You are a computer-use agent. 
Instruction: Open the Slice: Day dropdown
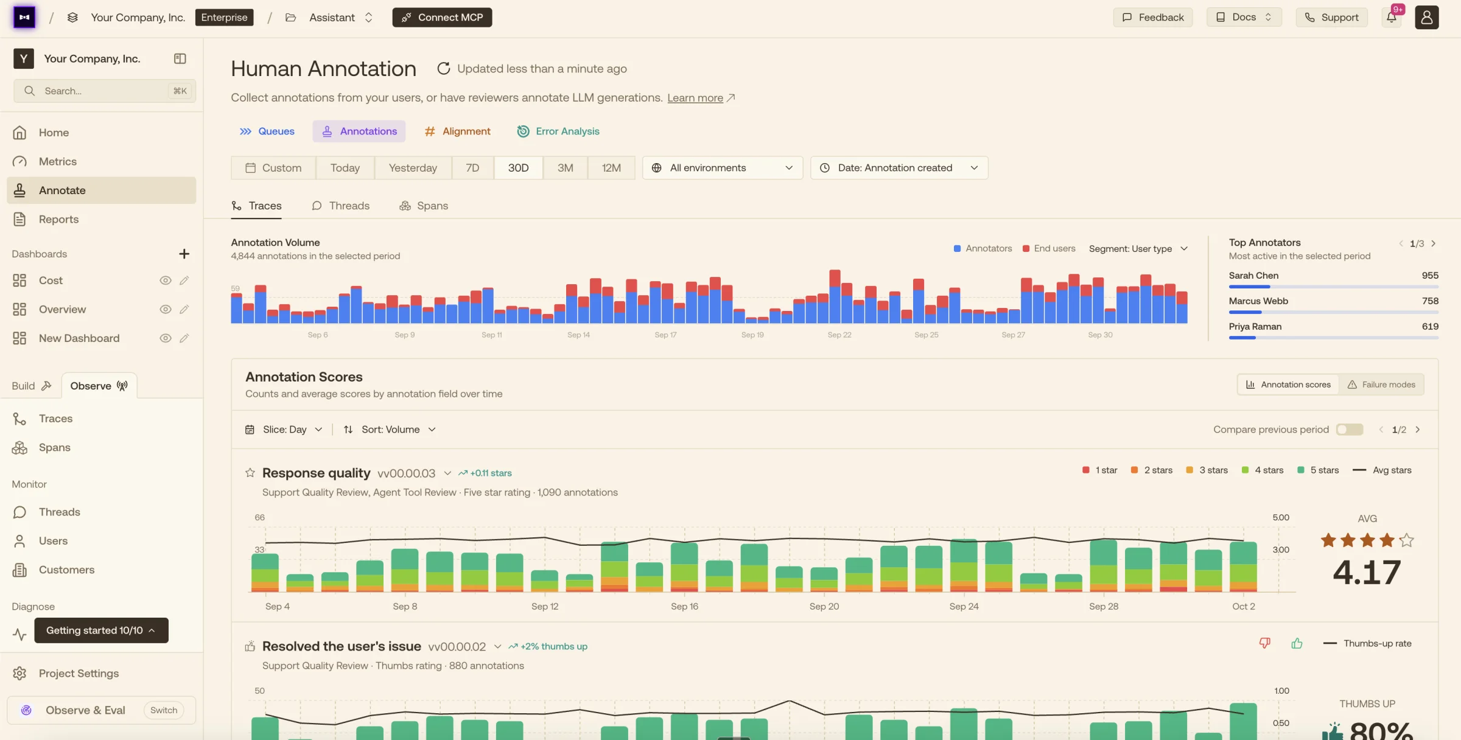point(284,430)
